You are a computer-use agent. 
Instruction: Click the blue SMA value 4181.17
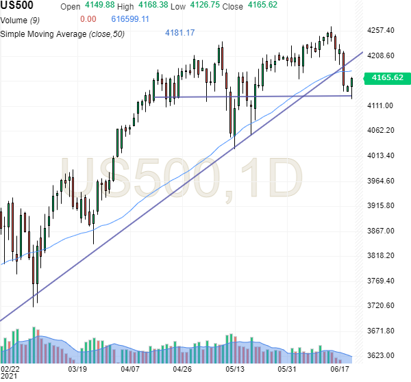pos(180,33)
